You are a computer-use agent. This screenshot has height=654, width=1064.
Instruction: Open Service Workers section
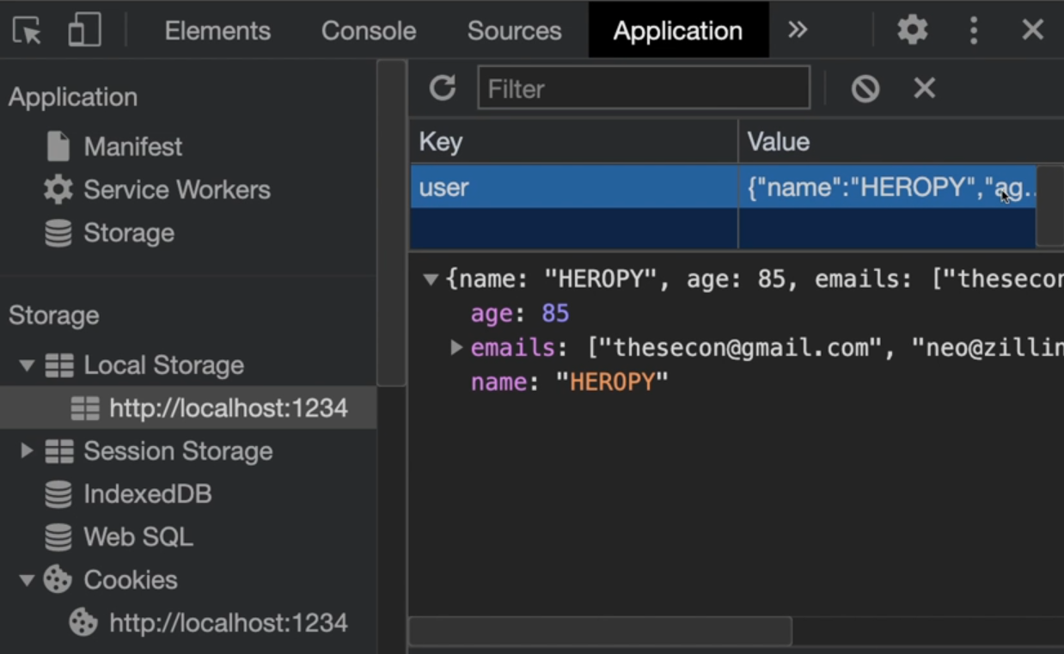pos(177,190)
